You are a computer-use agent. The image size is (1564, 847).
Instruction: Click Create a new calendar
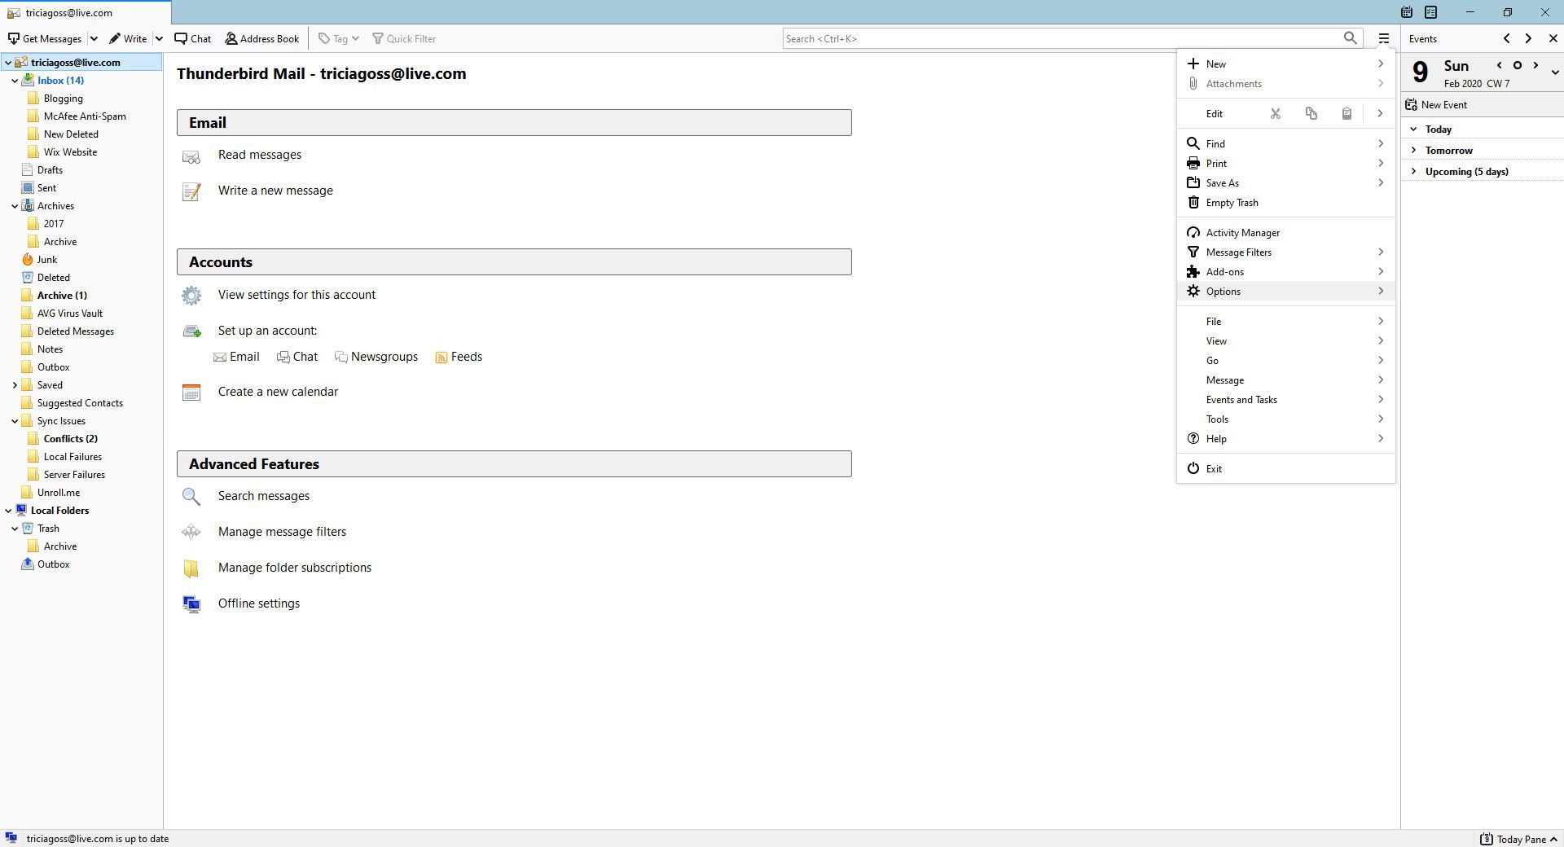(278, 392)
